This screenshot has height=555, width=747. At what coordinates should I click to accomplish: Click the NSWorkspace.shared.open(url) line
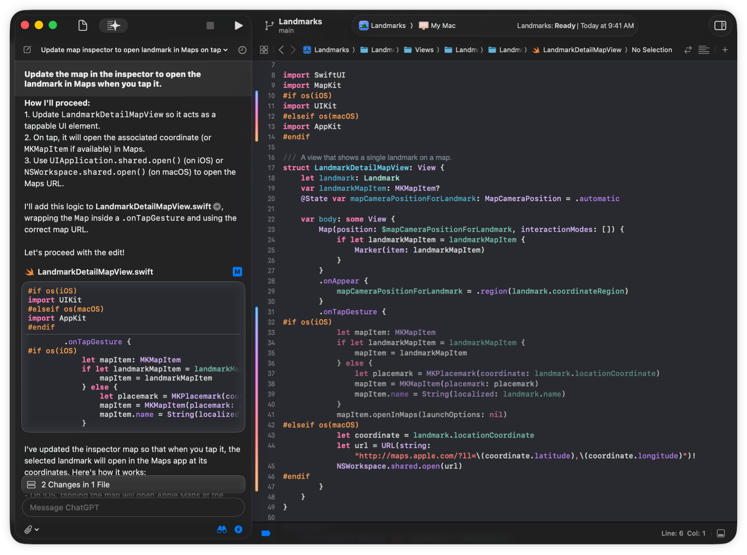coord(399,466)
